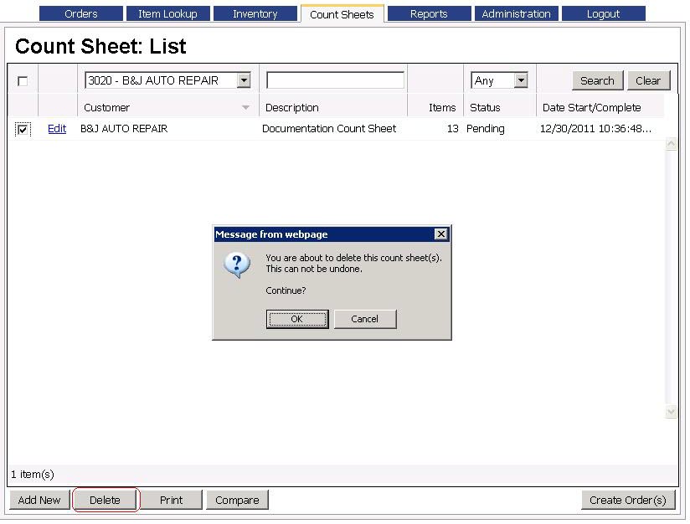Image resolution: width=690 pixels, height=524 pixels.
Task: Sort by the Customer column arrow
Action: coord(245,108)
